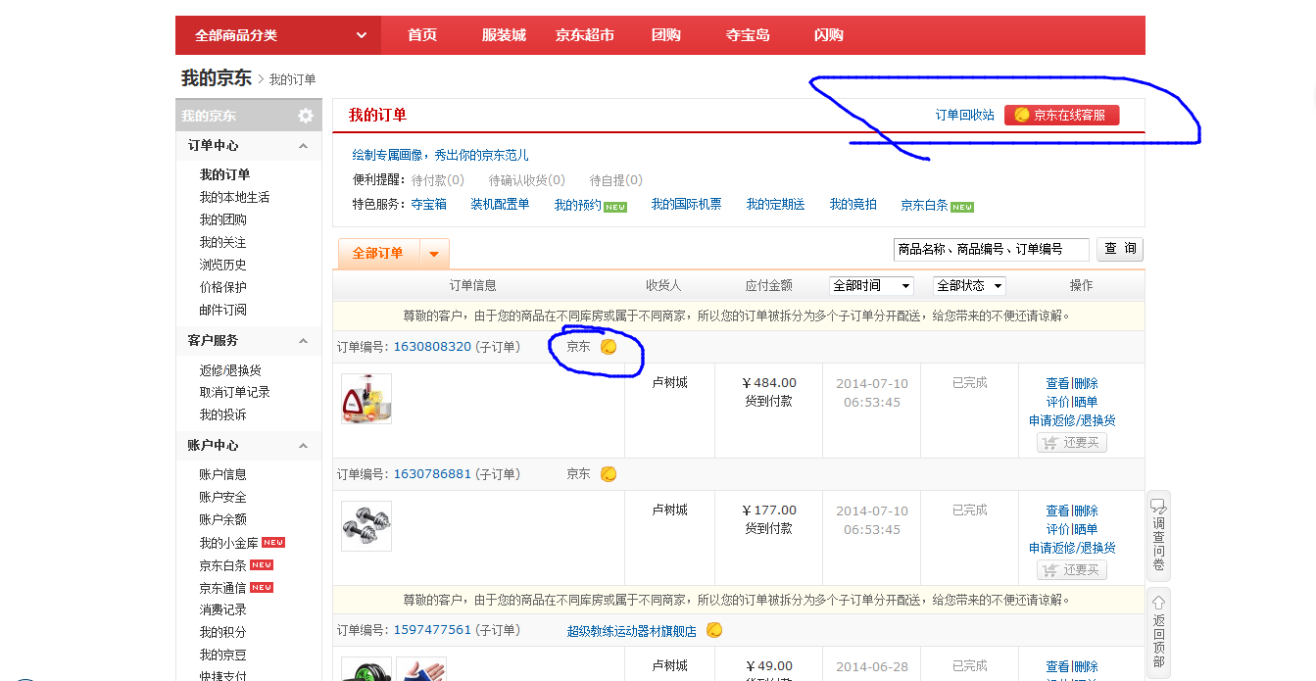Open 我的团购 in sidebar

pos(223,220)
